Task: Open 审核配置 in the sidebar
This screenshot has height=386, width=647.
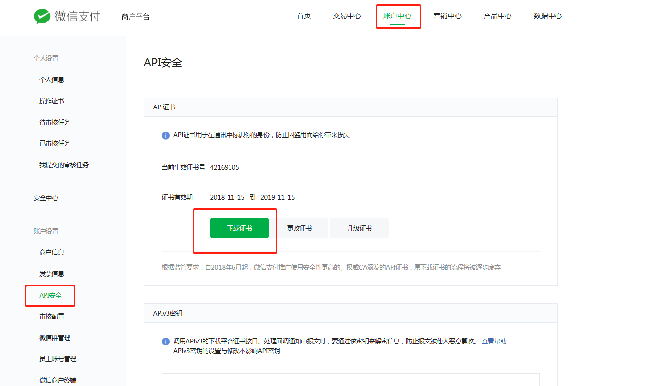Action: click(x=52, y=316)
